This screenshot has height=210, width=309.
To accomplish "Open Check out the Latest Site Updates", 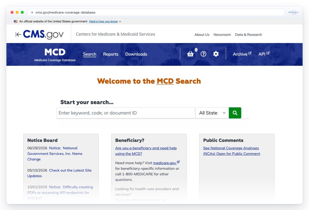I will click(x=59, y=173).
